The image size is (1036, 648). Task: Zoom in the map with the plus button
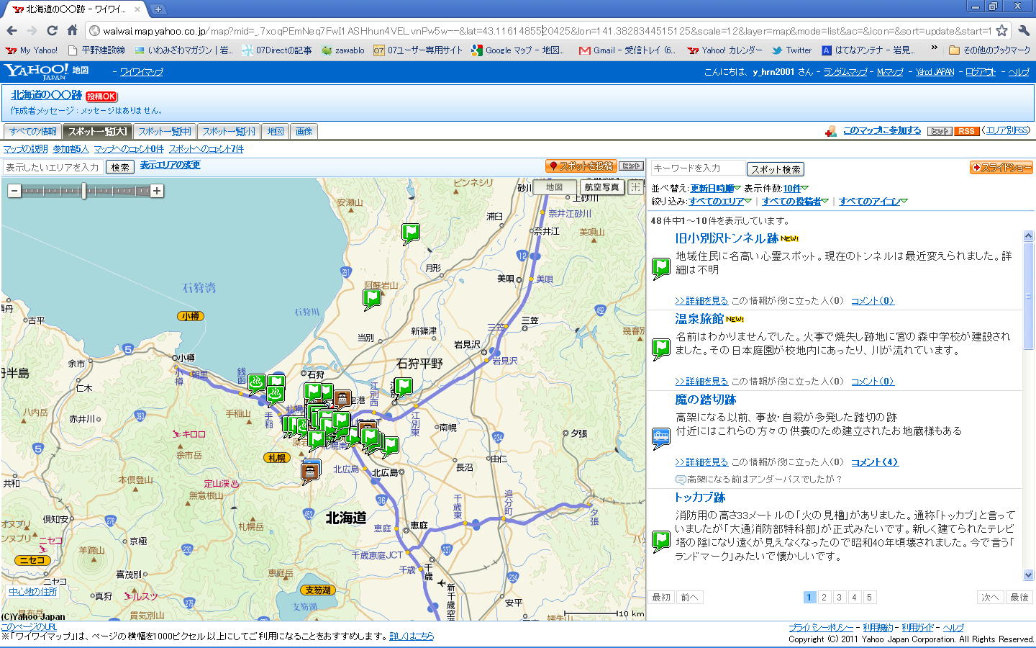coord(157,191)
